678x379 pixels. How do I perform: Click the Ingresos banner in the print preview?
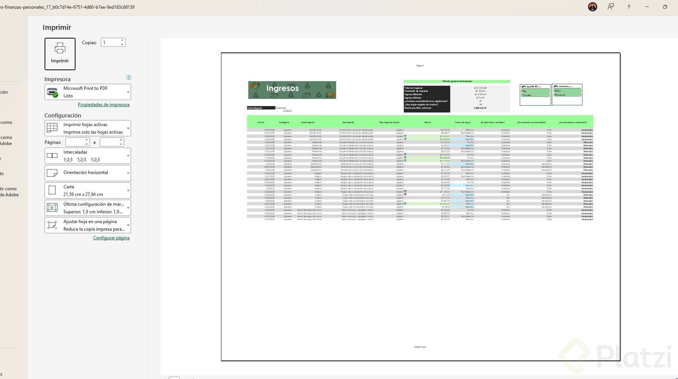coord(292,90)
